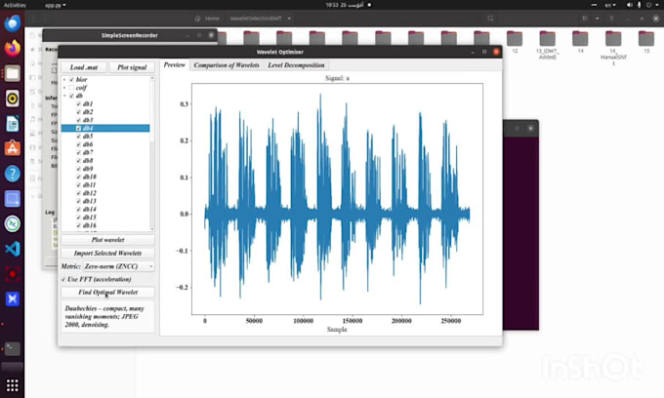
Task: Switch to the Preview tab
Action: click(x=175, y=65)
